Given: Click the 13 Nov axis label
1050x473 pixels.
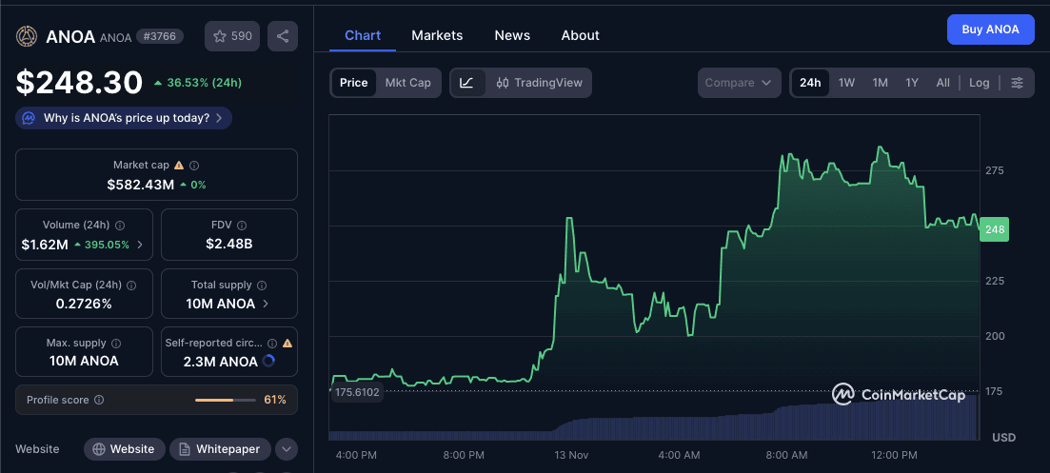Looking at the screenshot, I should click(x=570, y=456).
